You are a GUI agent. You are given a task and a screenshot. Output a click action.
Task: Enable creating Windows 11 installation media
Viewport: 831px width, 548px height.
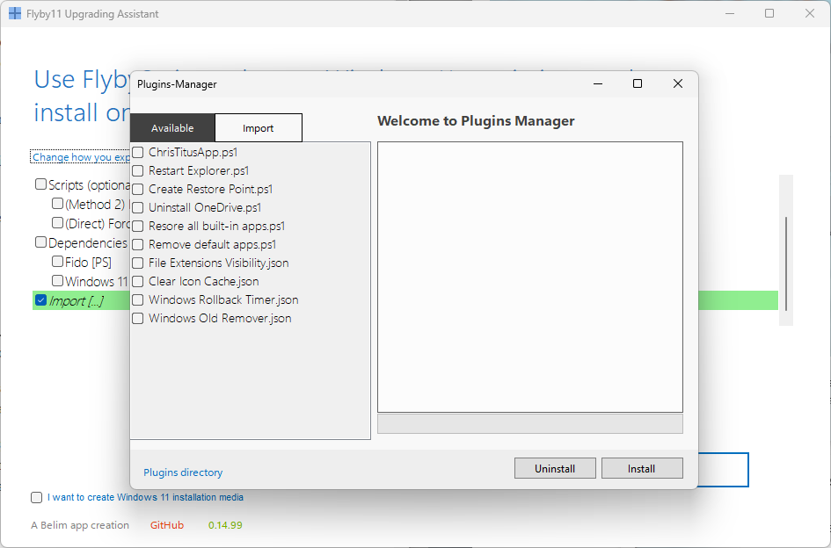pos(36,498)
